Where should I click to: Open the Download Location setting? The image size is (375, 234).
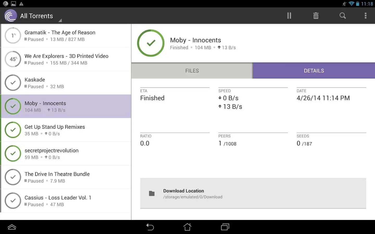point(253,193)
